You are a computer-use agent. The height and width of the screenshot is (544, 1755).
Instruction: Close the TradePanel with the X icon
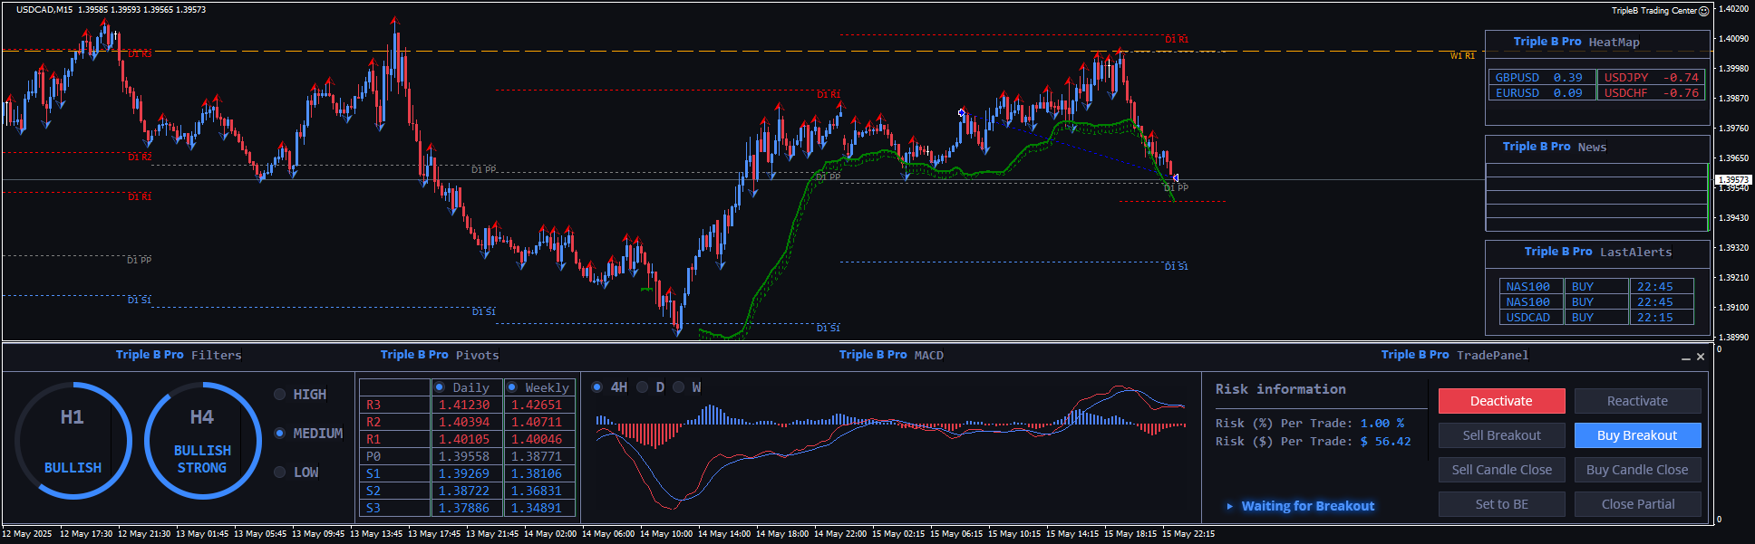(x=1701, y=357)
